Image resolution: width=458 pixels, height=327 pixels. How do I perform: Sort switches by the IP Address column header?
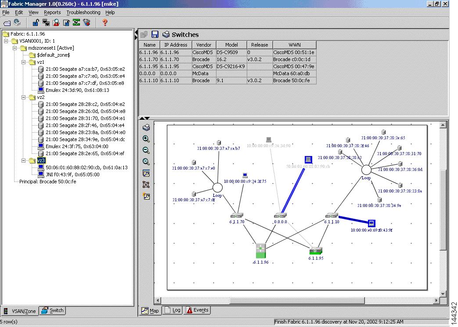tap(176, 45)
